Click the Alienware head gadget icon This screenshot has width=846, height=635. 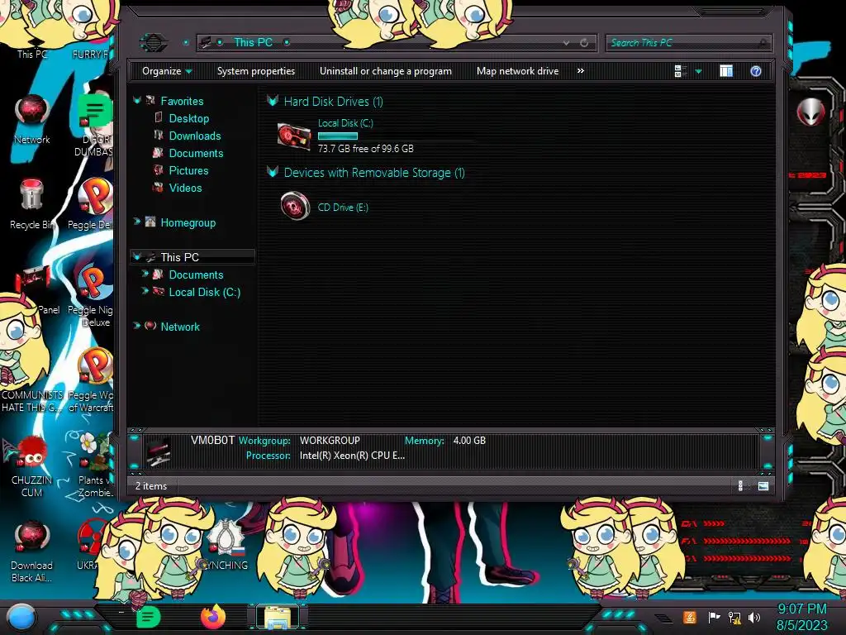point(810,112)
